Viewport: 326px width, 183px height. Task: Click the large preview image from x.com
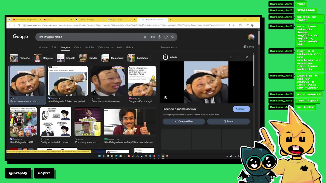206,82
